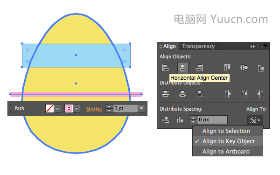The image size is (280, 175).
Task: Click Vertical Distribute Top icon
Action: tap(166, 94)
